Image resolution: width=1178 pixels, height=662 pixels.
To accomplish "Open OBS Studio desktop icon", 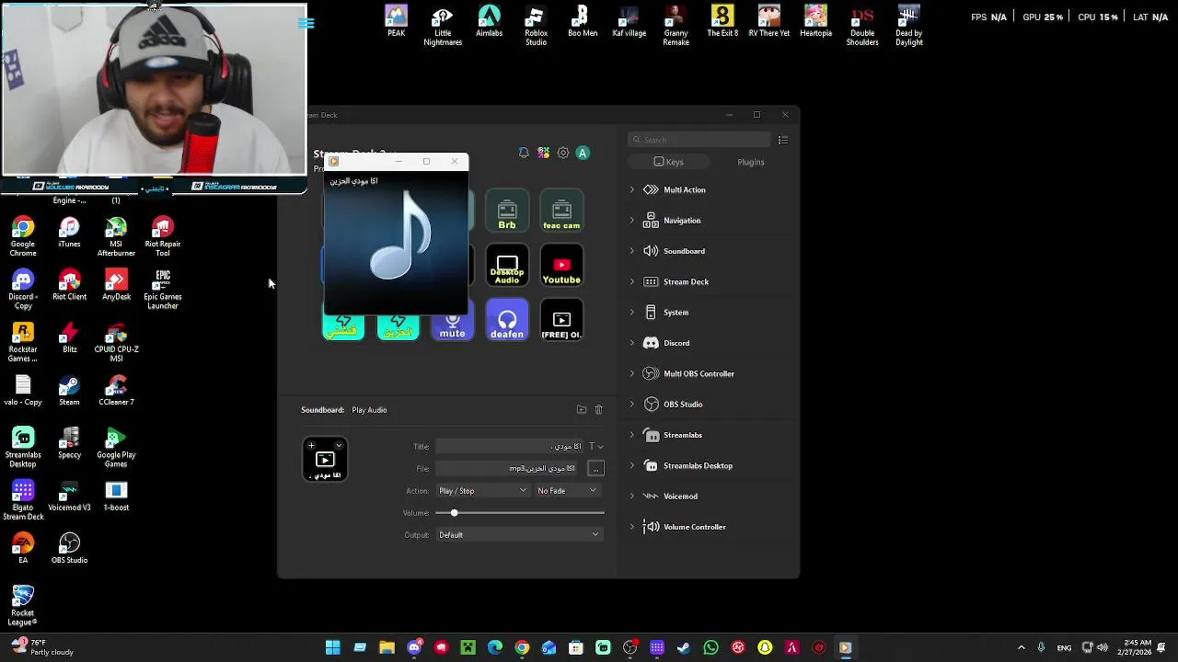I will [x=69, y=549].
